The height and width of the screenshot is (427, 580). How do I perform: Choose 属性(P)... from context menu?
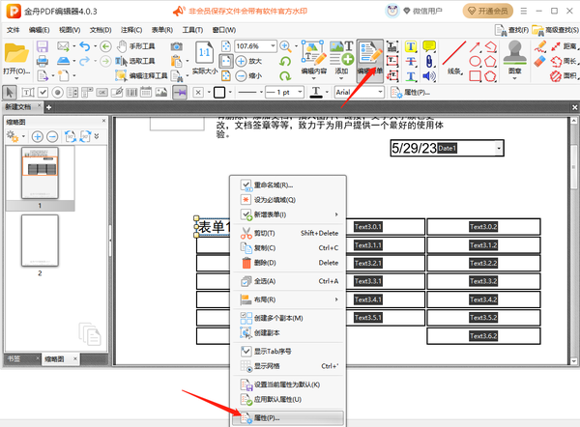coord(277,417)
